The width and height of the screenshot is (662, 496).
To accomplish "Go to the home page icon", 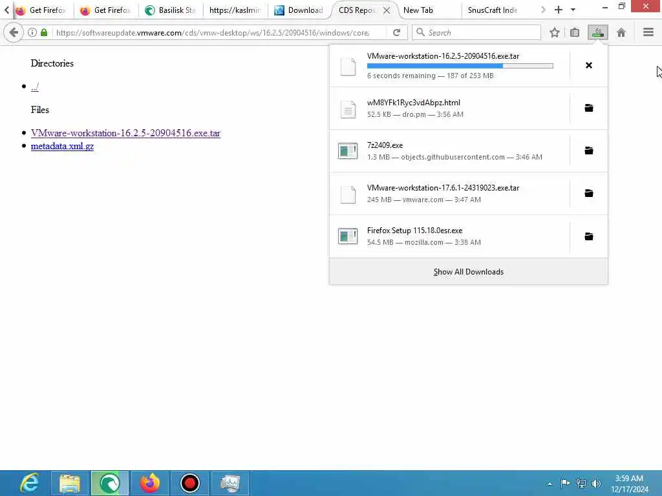I will click(621, 32).
